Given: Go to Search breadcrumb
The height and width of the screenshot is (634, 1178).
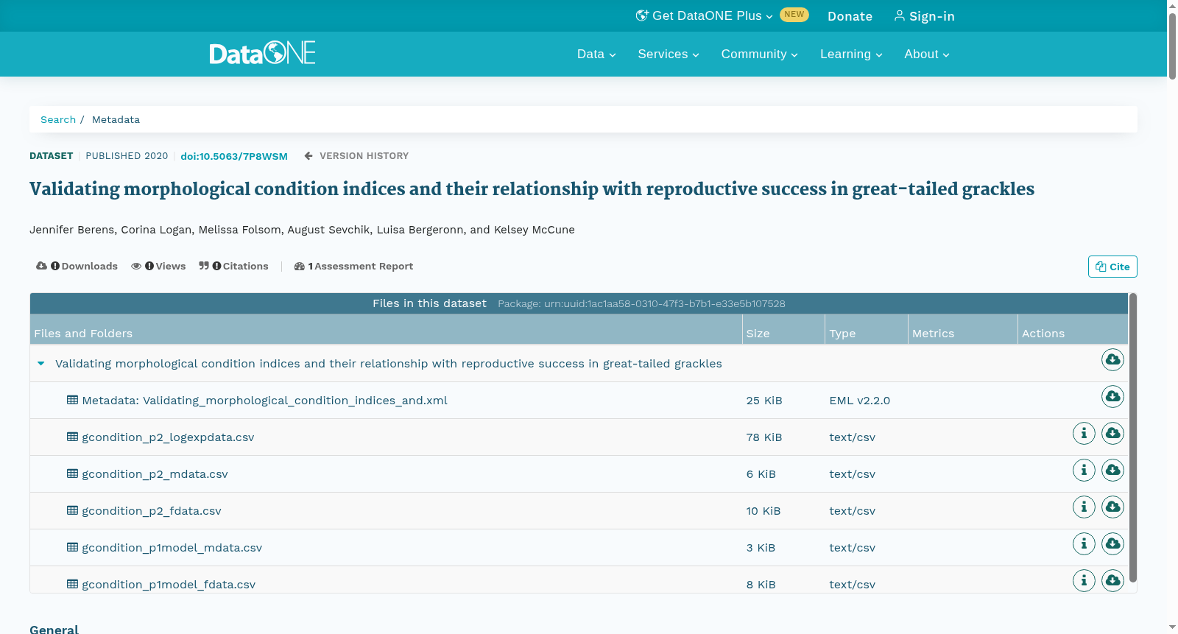Looking at the screenshot, I should click(58, 119).
